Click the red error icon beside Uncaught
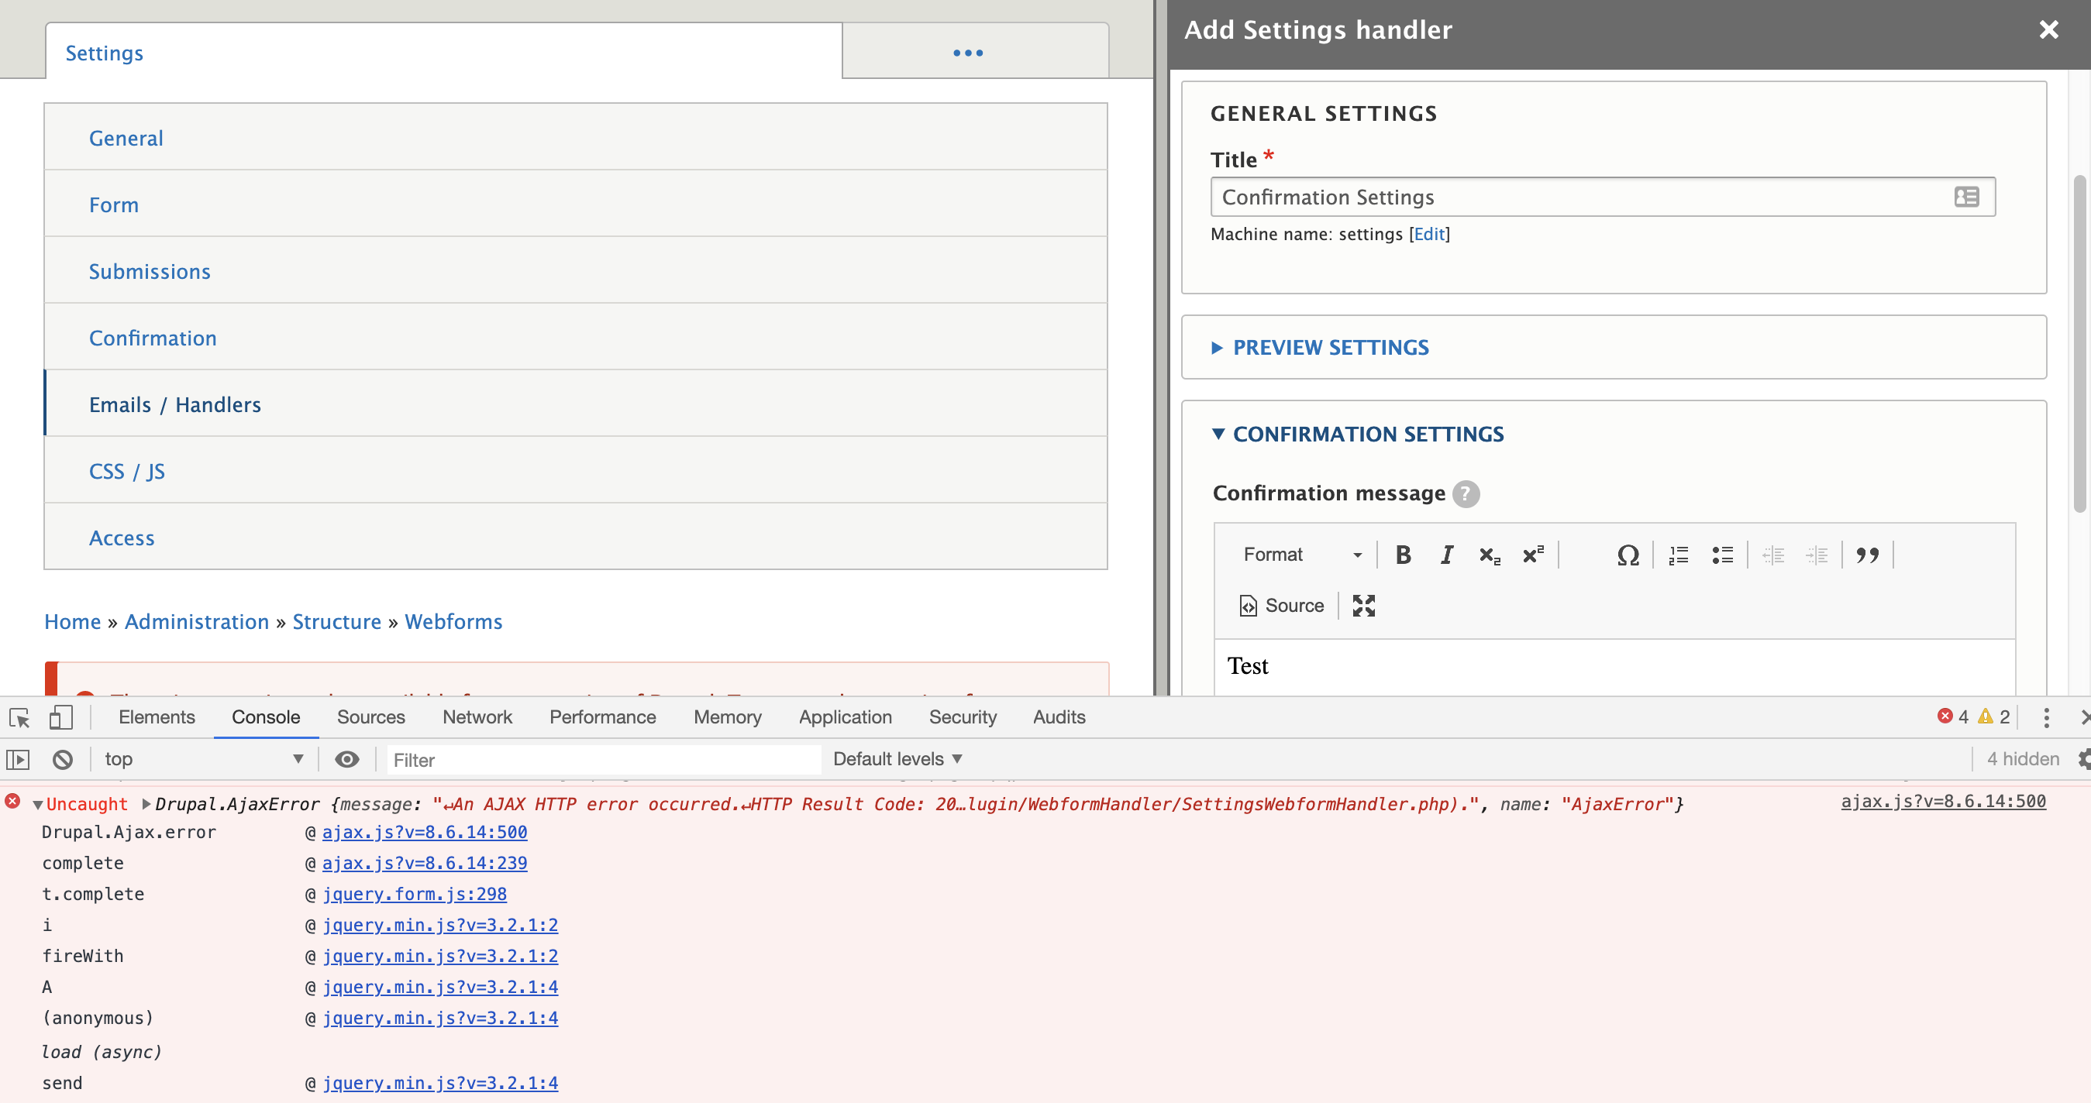The width and height of the screenshot is (2091, 1103). [13, 801]
